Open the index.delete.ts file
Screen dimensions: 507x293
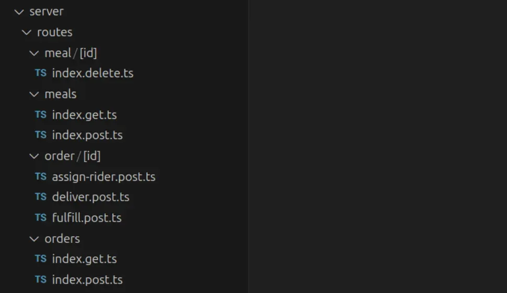tap(92, 73)
